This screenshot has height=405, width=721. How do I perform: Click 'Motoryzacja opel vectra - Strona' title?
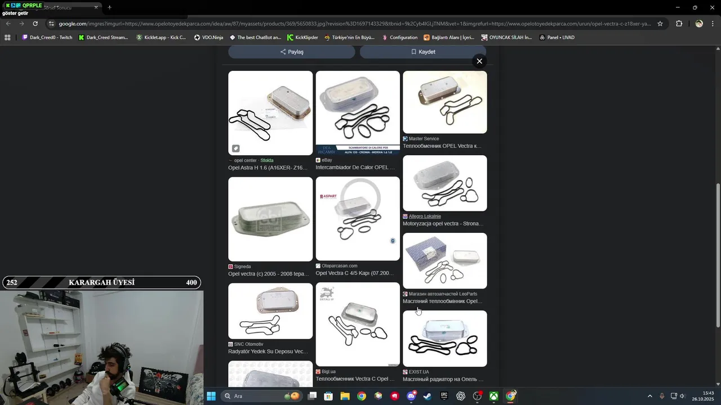[x=443, y=224]
